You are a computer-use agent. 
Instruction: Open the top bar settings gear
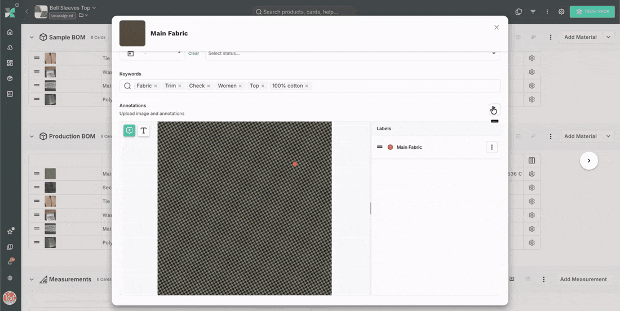tap(561, 11)
